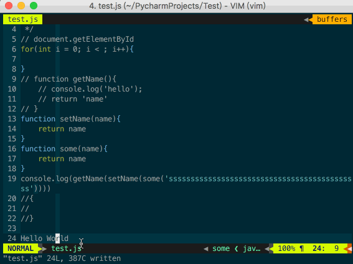
Task: Click the '//{' comment on line 20
Action: coord(27,199)
